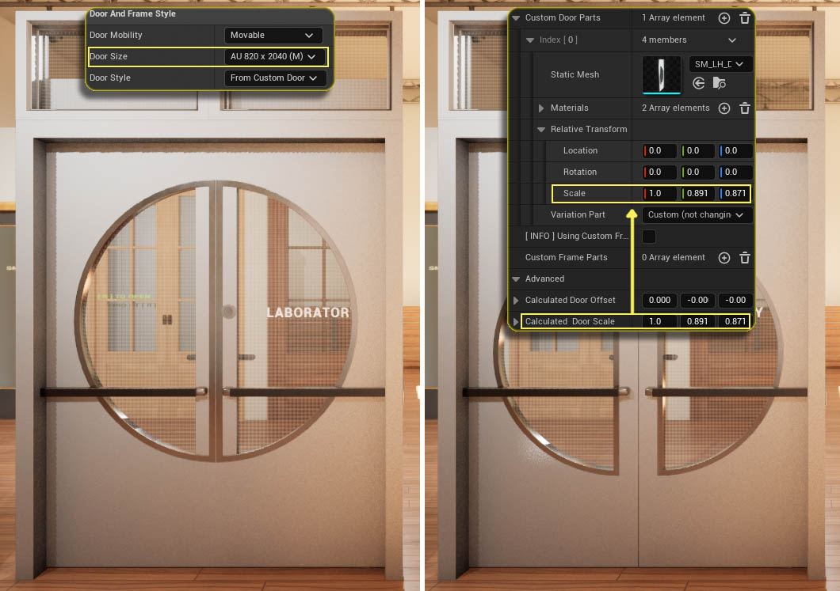Image resolution: width=840 pixels, height=591 pixels.
Task: Click the Static Mesh label
Action: point(575,75)
